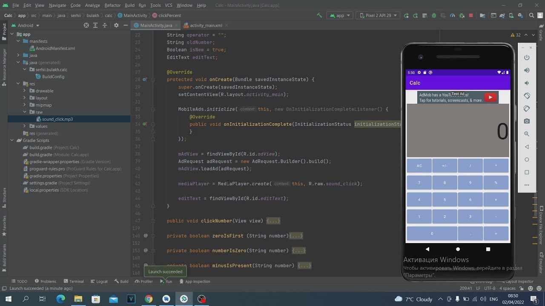The width and height of the screenshot is (545, 306).
Task: Click the emulator volume up icon
Action: coord(527,70)
